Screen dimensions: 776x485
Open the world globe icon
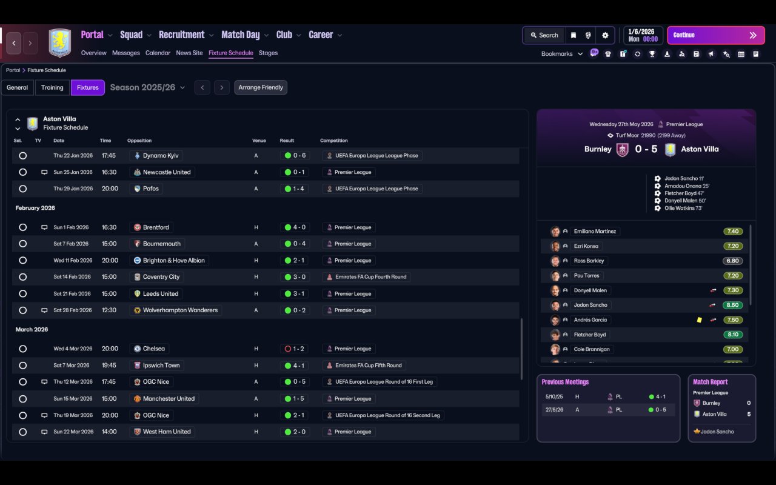588,35
